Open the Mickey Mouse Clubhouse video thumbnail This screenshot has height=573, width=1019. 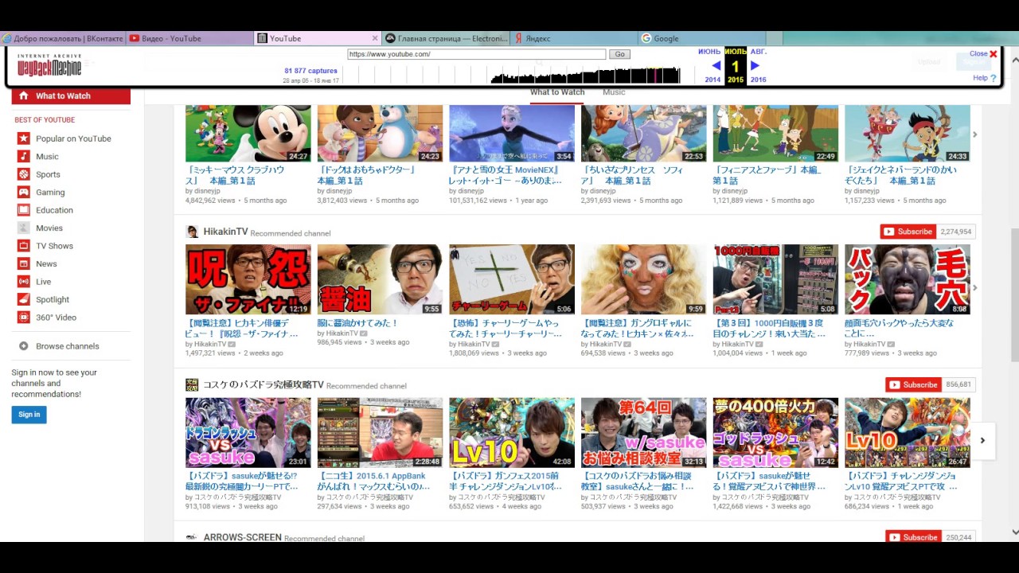coord(248,134)
